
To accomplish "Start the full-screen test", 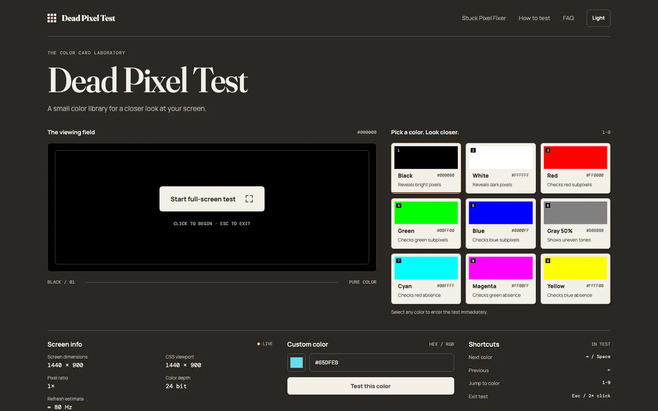I will pyautogui.click(x=212, y=199).
